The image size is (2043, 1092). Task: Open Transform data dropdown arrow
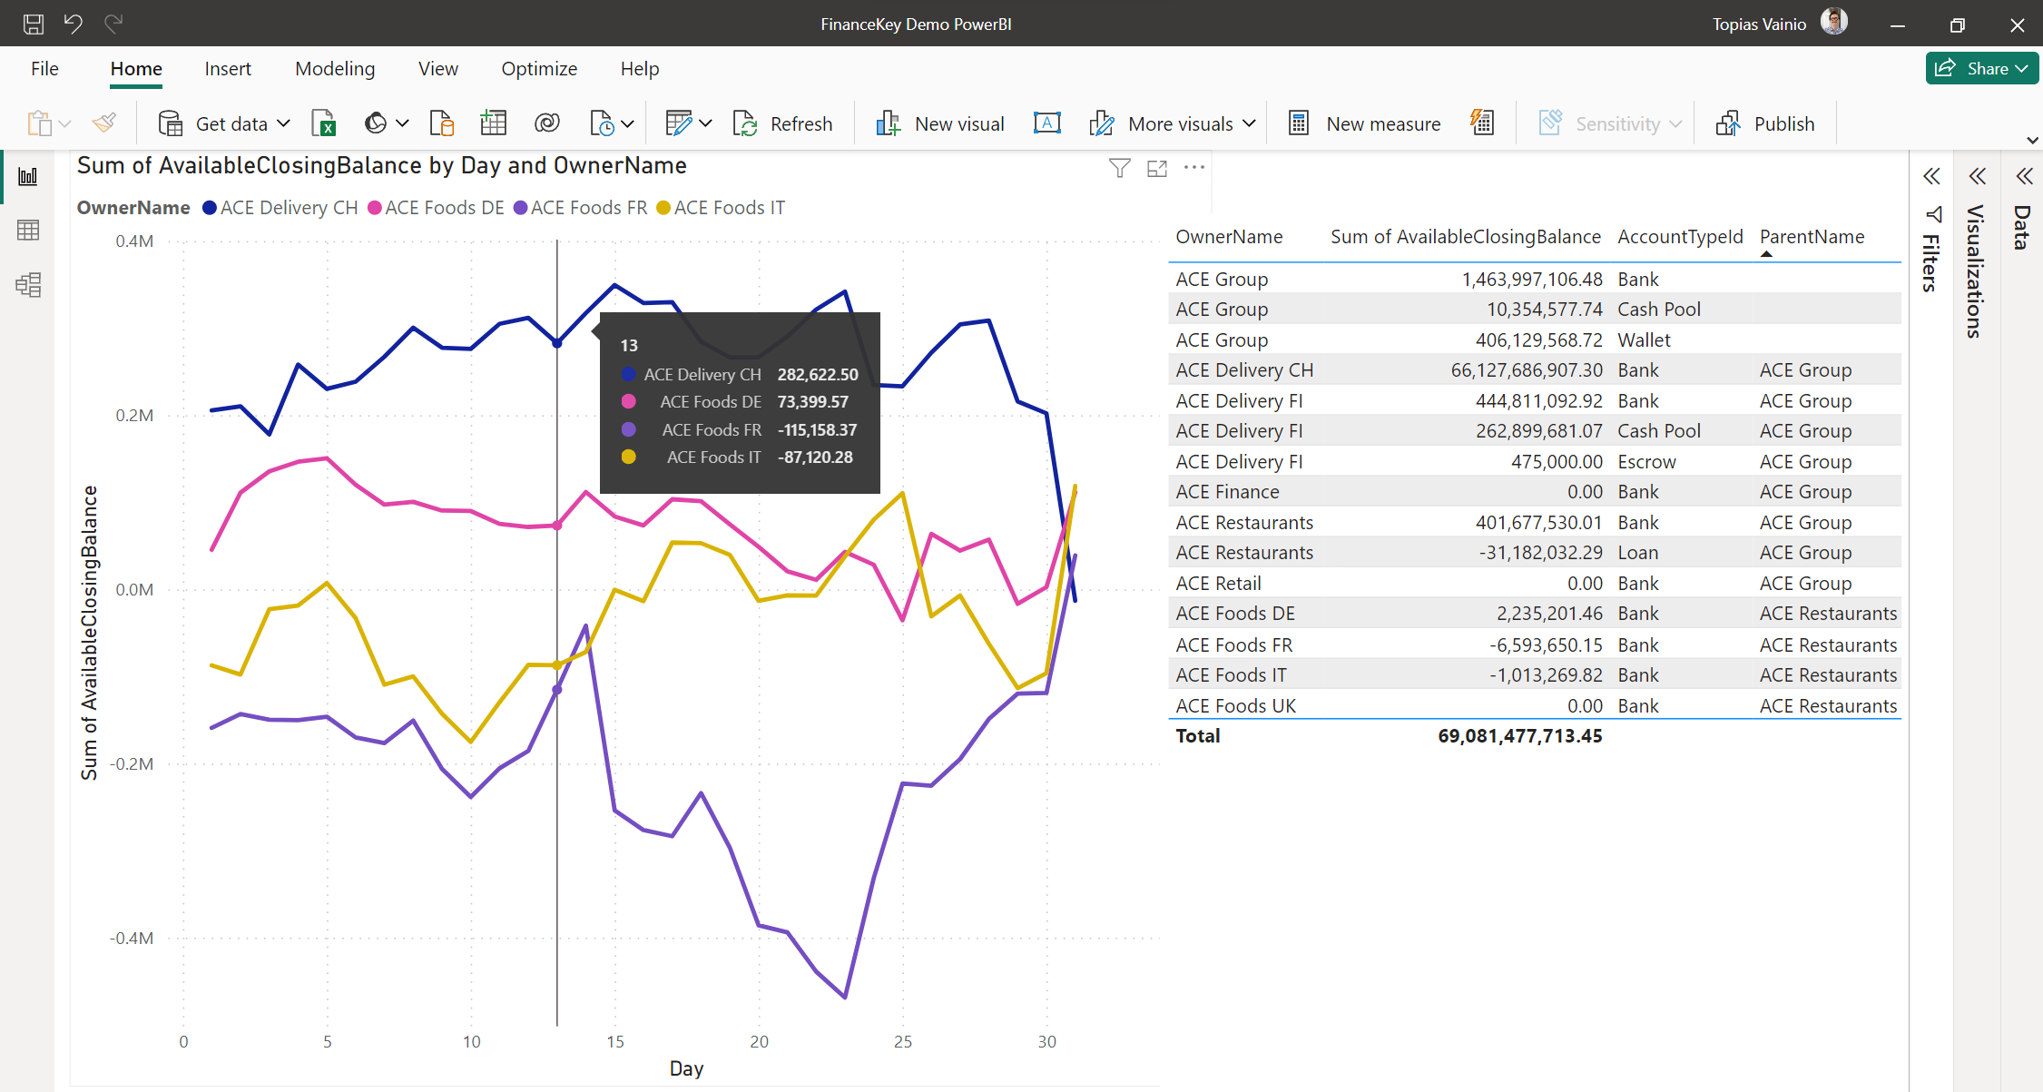point(705,123)
